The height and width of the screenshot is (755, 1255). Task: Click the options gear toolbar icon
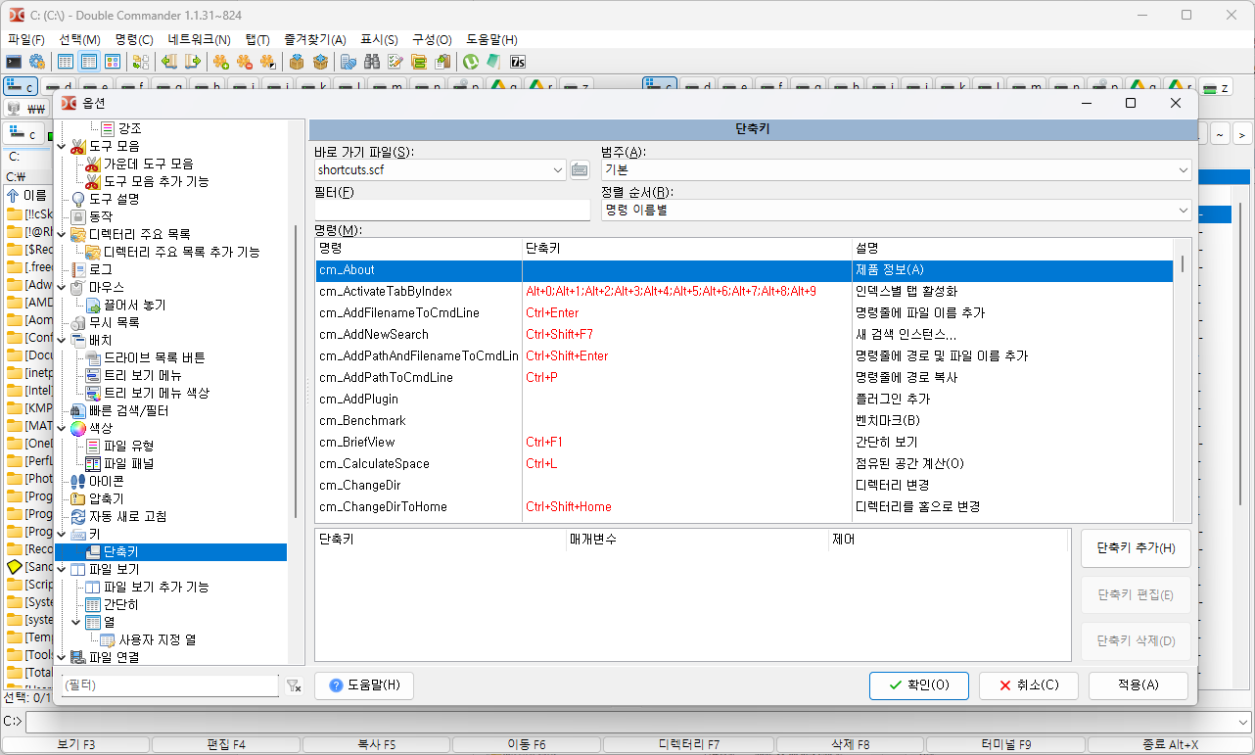[x=36, y=62]
